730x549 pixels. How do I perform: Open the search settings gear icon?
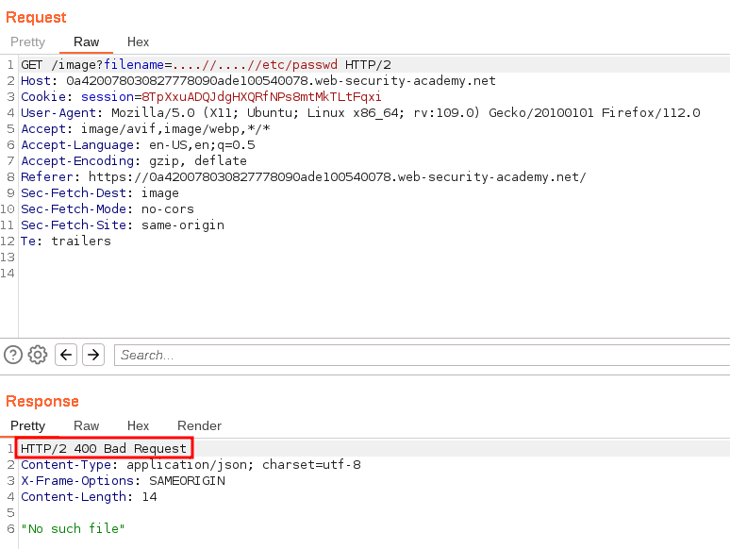pyautogui.click(x=38, y=356)
